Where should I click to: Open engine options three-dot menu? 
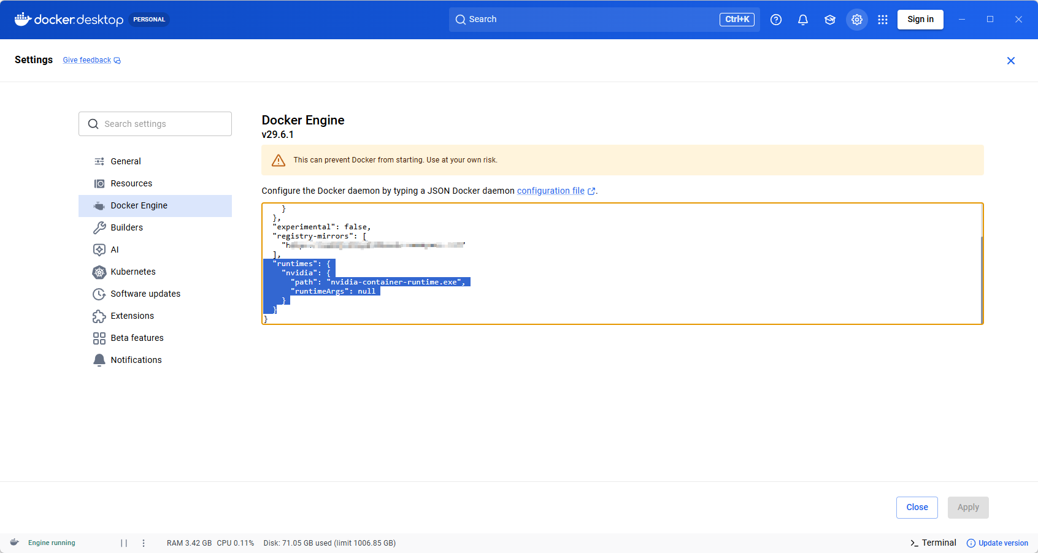click(x=144, y=543)
